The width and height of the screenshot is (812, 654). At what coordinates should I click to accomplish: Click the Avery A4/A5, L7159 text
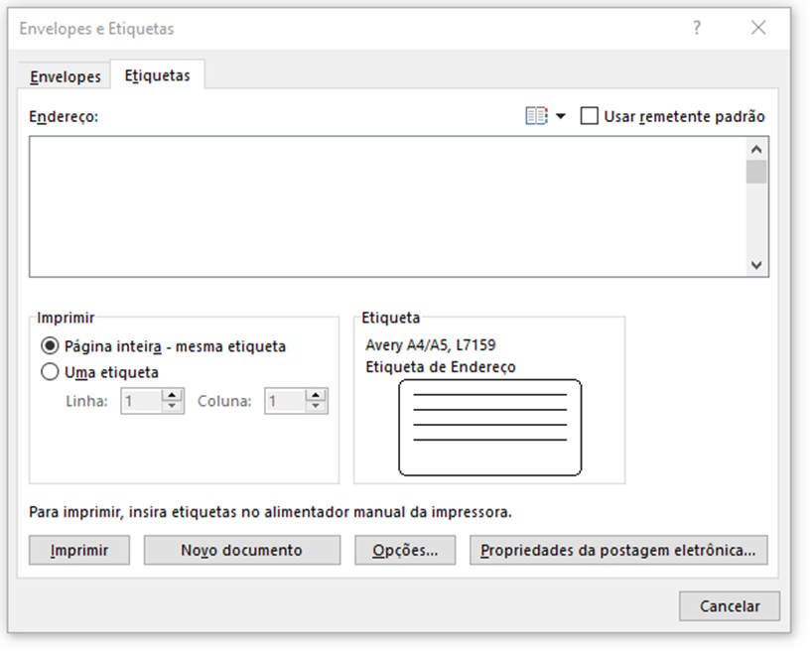(x=431, y=345)
